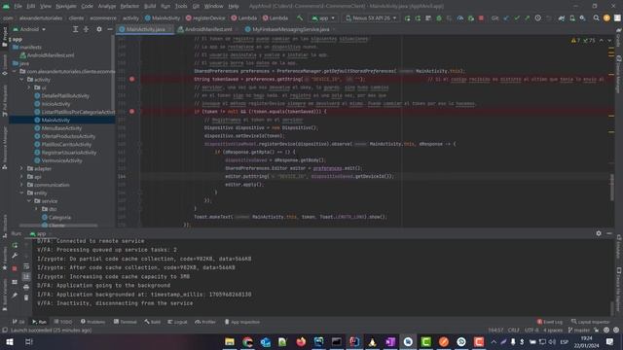
Task: Stop the running app with the red square
Action: pyautogui.click(x=481, y=17)
